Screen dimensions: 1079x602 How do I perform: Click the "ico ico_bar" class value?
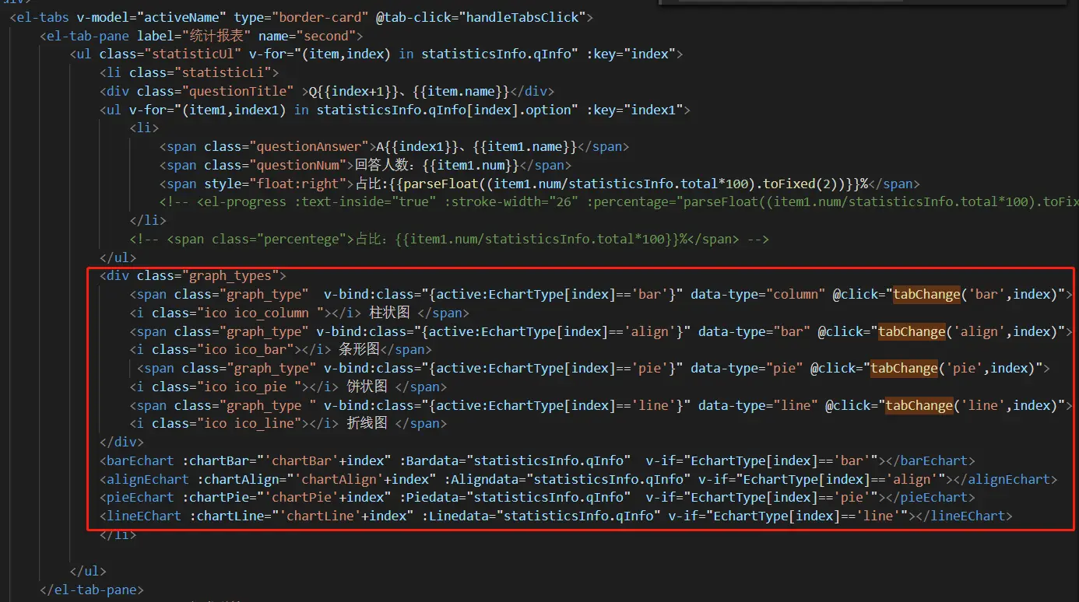click(246, 350)
